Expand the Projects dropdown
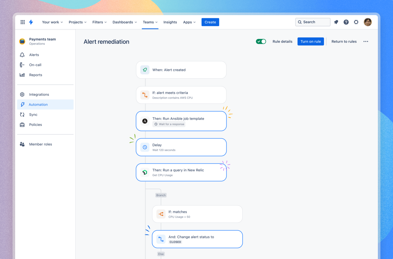This screenshot has height=259, width=393. pyautogui.click(x=77, y=22)
